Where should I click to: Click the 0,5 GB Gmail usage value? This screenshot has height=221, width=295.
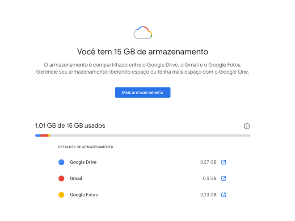(210, 178)
